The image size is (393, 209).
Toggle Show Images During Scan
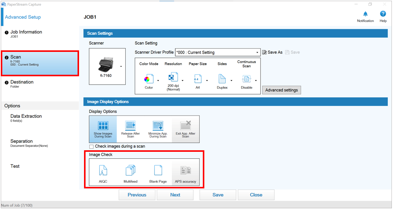103,129
